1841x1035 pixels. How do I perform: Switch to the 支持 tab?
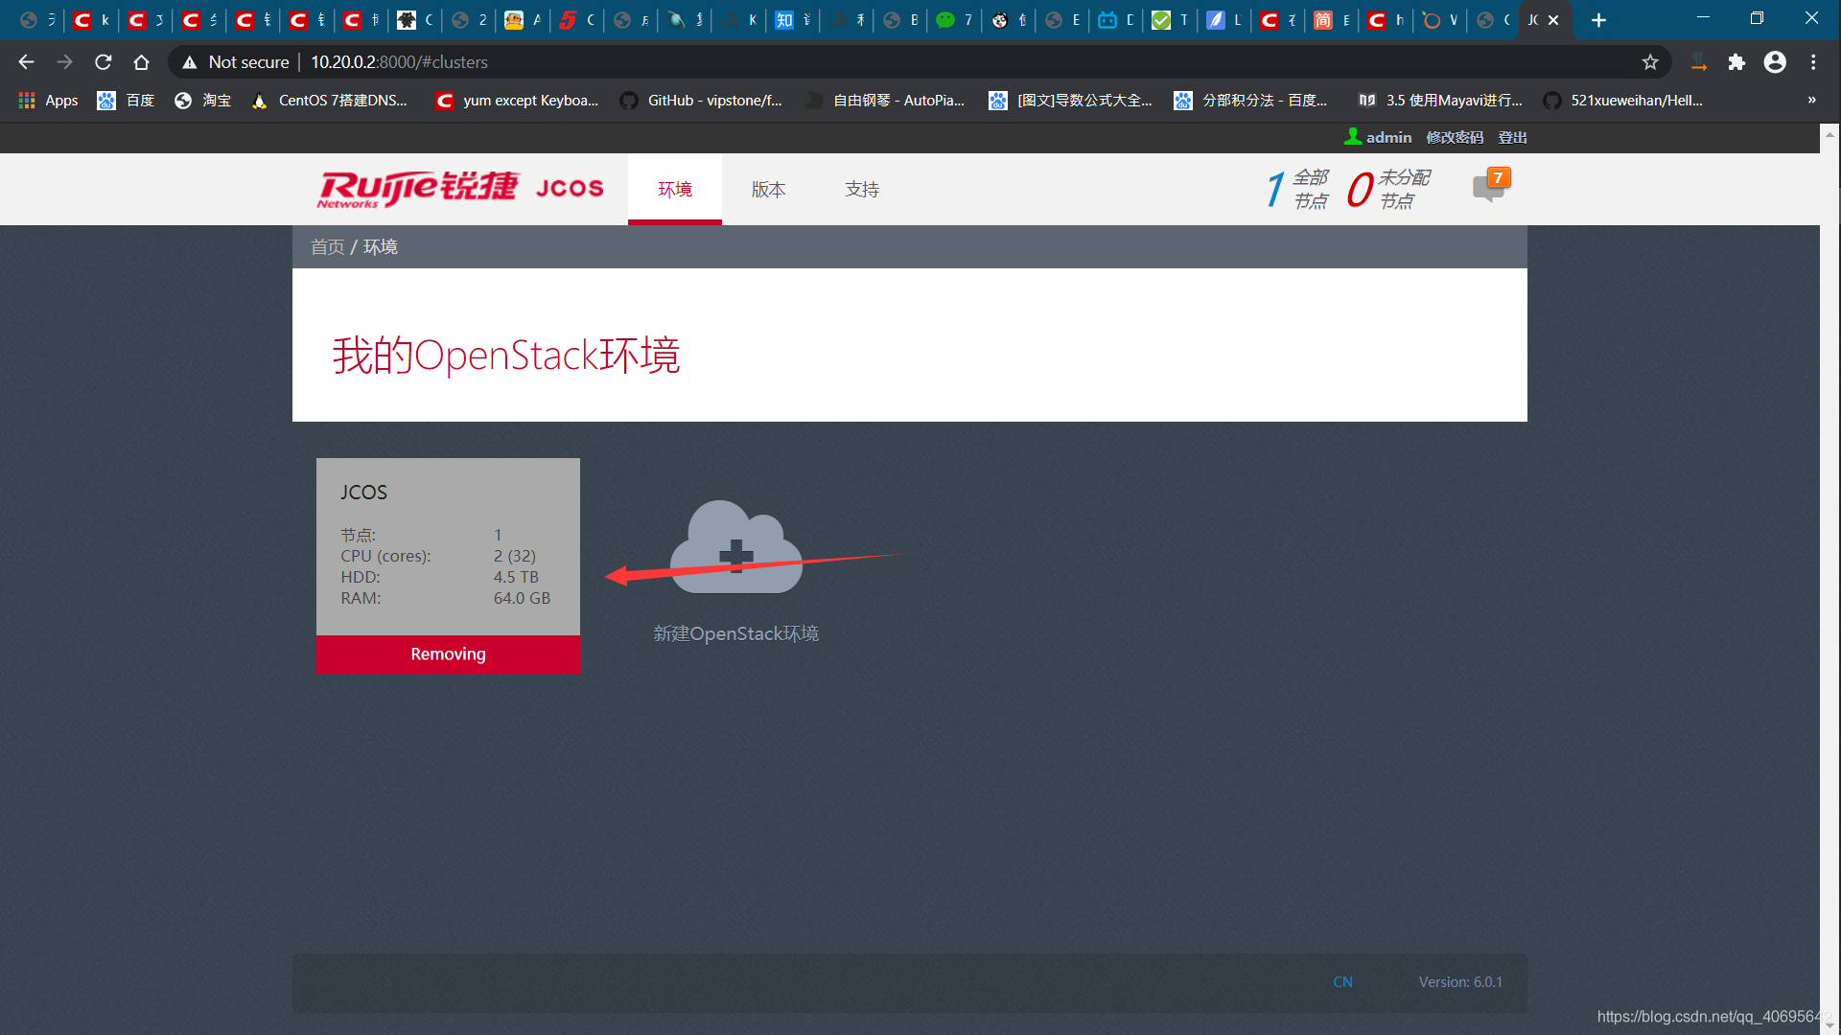click(x=862, y=189)
